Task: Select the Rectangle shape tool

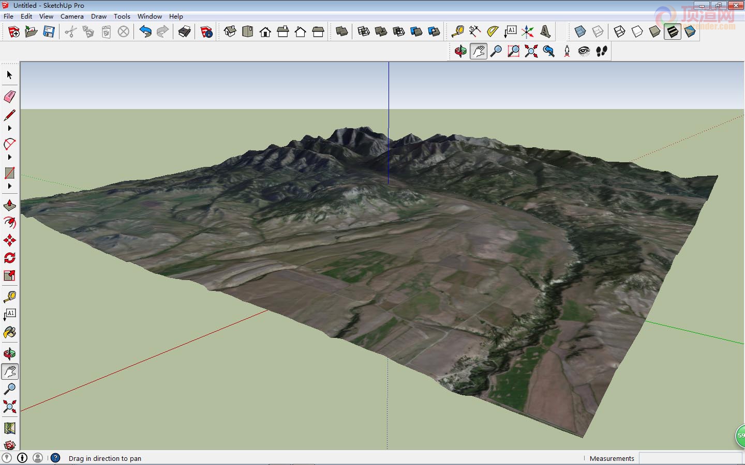Action: click(9, 173)
